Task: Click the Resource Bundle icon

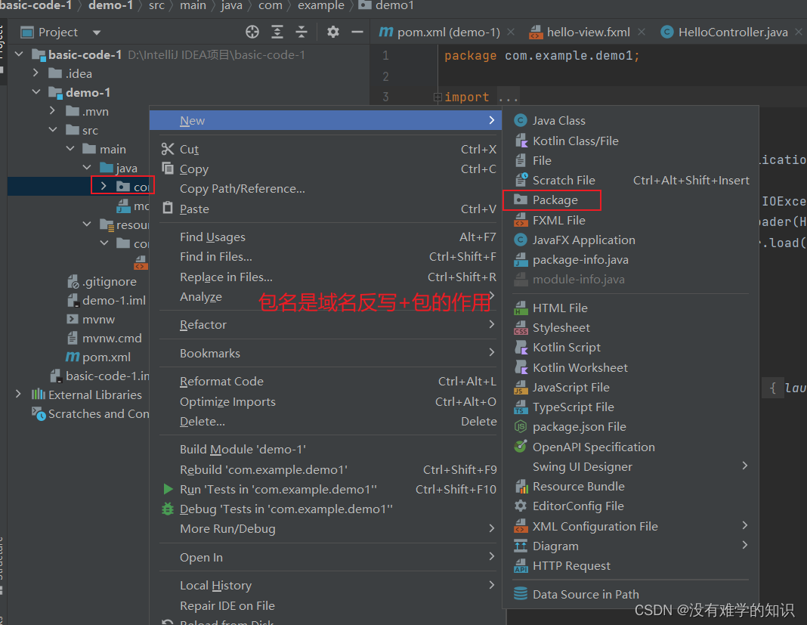Action: 521,487
